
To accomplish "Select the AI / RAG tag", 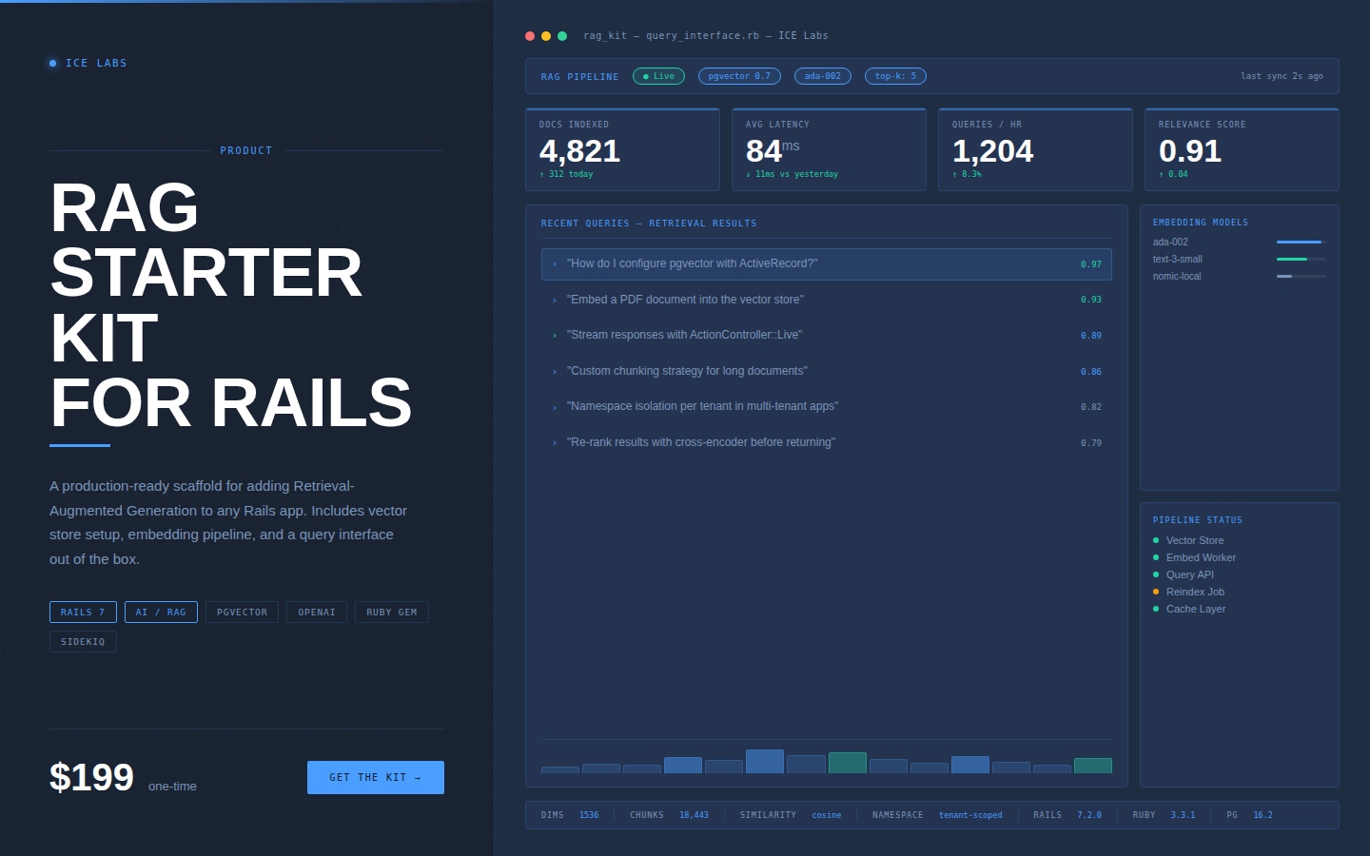I will tap(161, 613).
